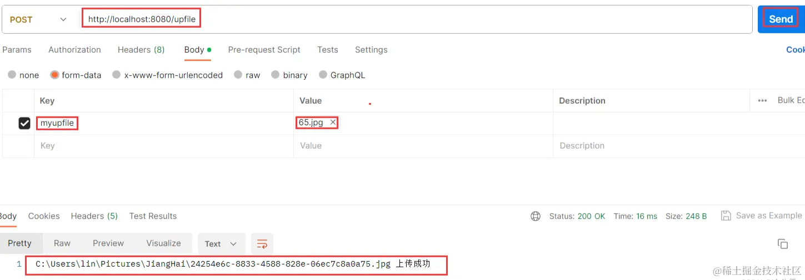The height and width of the screenshot is (280, 805).
Task: Click the Status: 200 OK text
Action: pyautogui.click(x=577, y=216)
